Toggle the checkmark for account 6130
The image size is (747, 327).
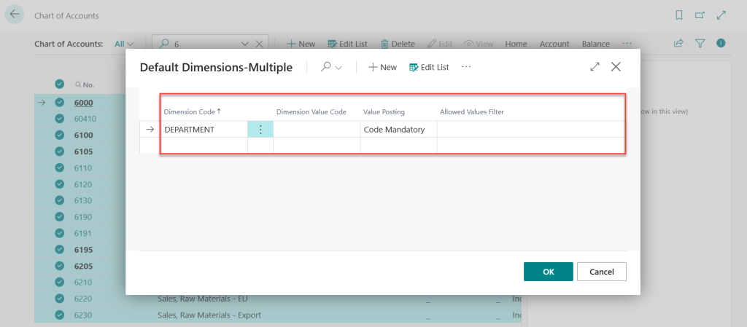tap(59, 200)
